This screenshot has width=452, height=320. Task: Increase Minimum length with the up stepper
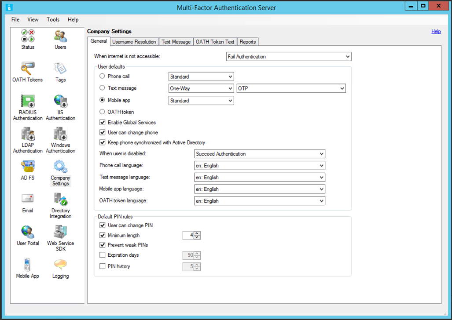(x=196, y=233)
